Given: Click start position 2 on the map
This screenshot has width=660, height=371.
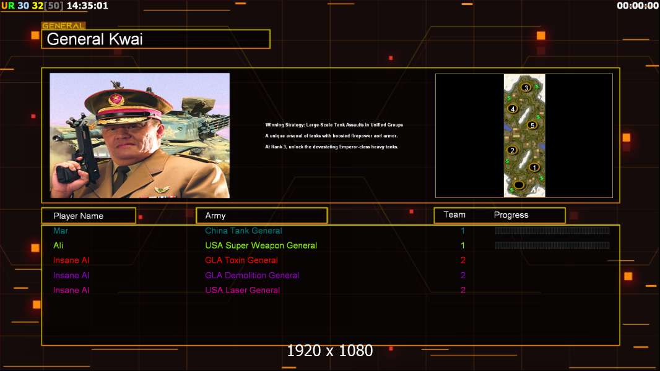Looking at the screenshot, I should pyautogui.click(x=512, y=150).
